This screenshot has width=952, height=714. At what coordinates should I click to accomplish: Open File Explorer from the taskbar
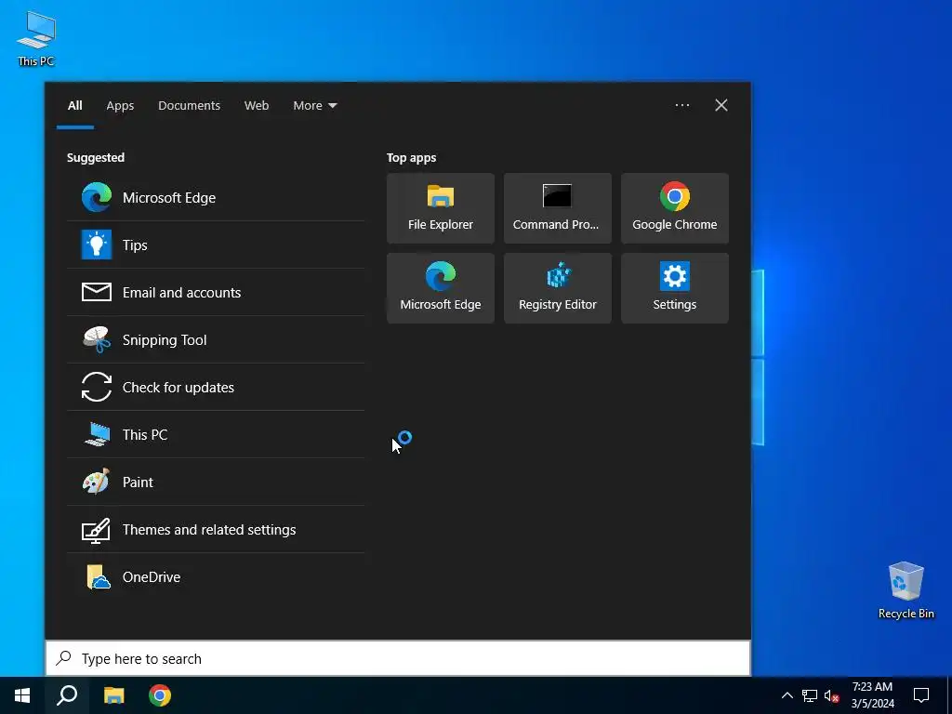[x=113, y=695]
